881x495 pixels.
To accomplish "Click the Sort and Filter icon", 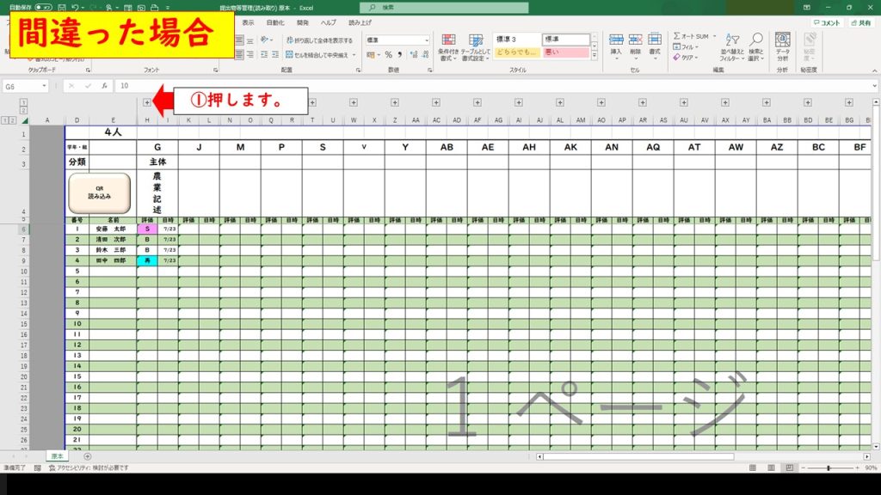I will click(732, 40).
